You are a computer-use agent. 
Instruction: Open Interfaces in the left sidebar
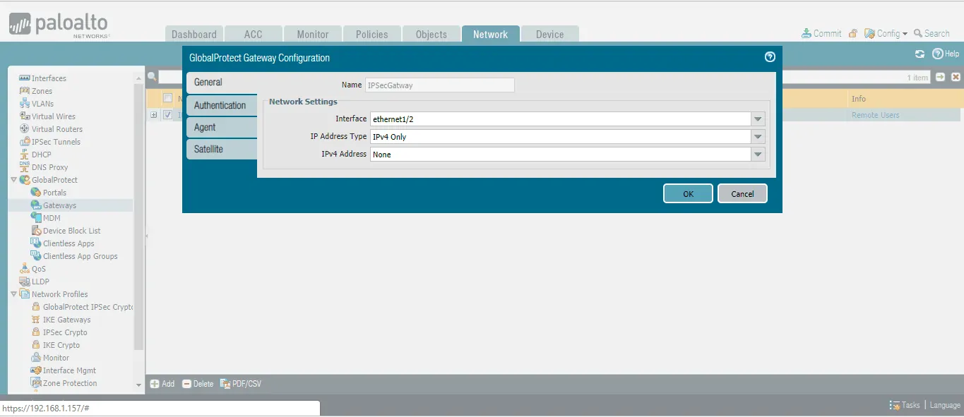click(49, 78)
